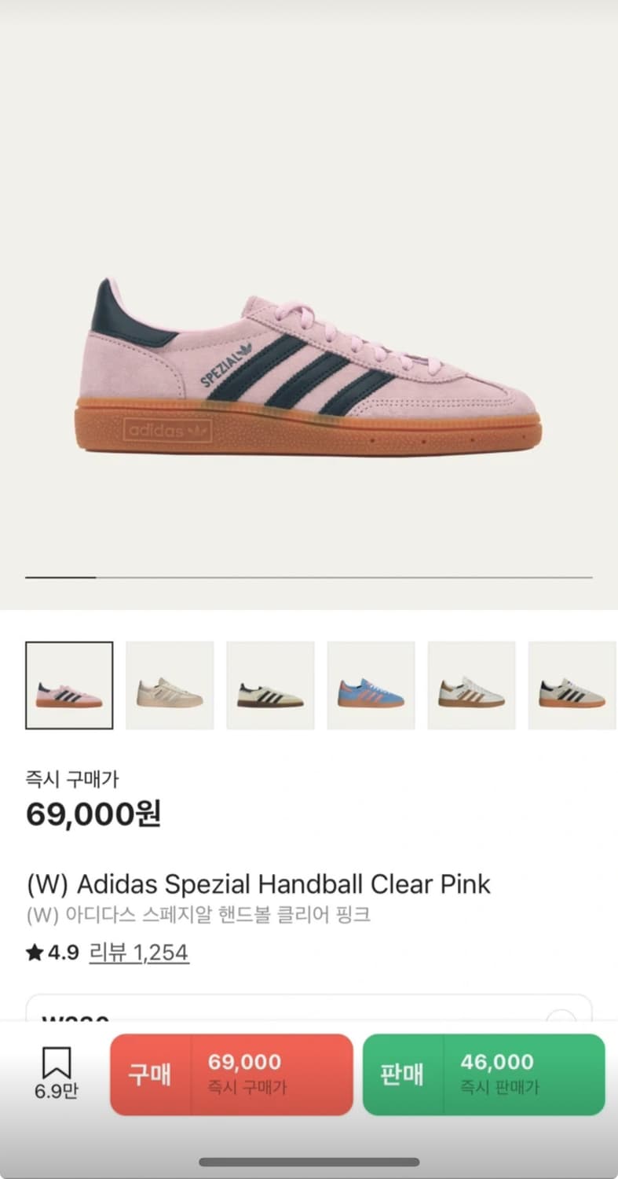Tap the bookmark icon showing 6.9만

point(56,1073)
